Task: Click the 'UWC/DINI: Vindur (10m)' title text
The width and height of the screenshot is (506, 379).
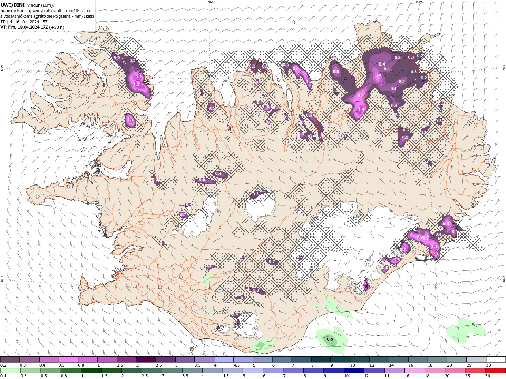Action: pos(27,5)
